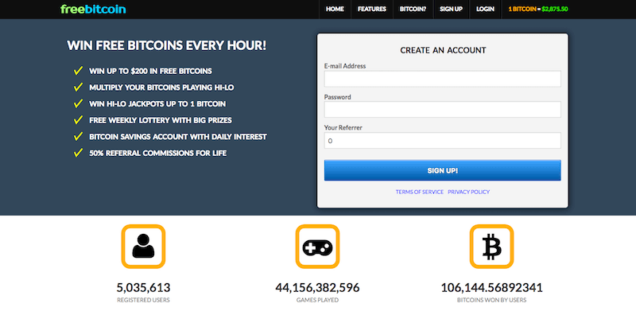This screenshot has height=315, width=636.
Task: Click the registered users person icon
Action: 143,247
